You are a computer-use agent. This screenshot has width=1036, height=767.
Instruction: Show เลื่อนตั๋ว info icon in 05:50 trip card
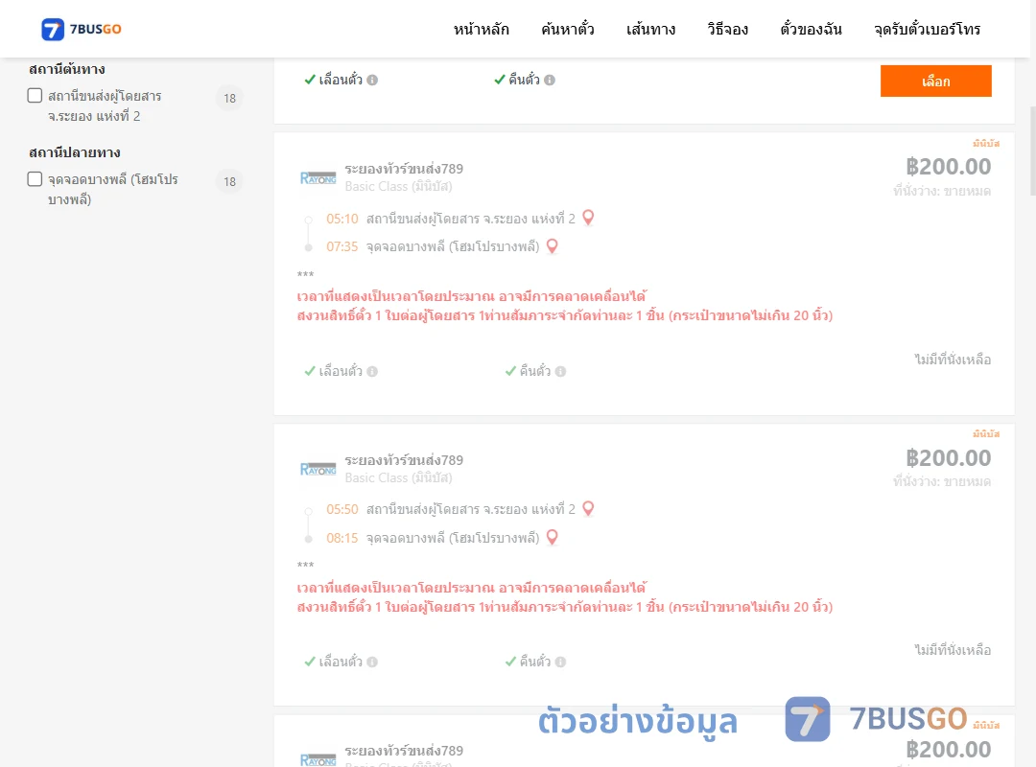pos(372,662)
